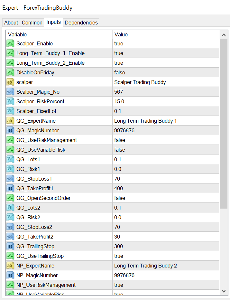Click the double-type icon beside QG_Lots2
Image resolution: width=230 pixels, height=300 pixels.
(x=10, y=208)
